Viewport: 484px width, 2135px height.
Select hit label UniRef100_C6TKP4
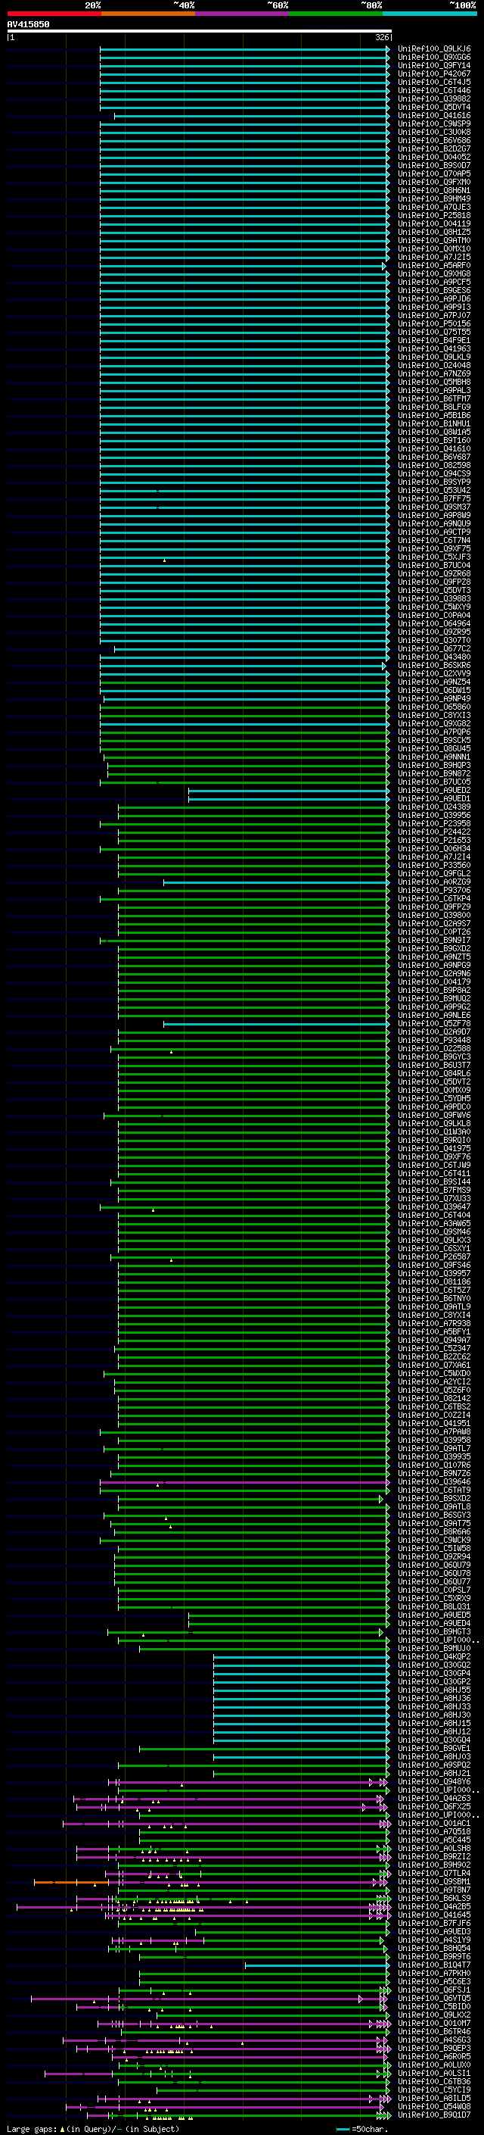(x=434, y=897)
